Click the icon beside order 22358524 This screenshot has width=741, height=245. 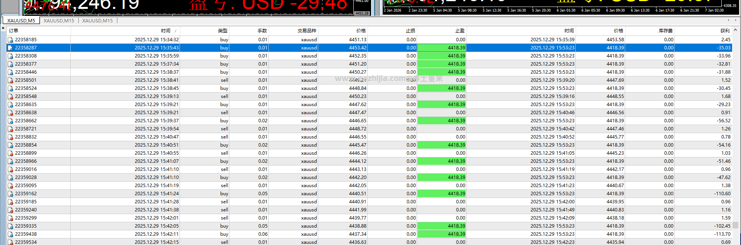(x=10, y=88)
